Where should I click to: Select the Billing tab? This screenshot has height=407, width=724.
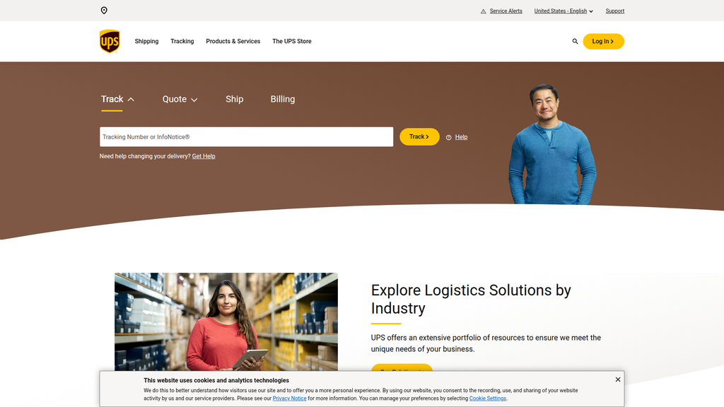283,99
